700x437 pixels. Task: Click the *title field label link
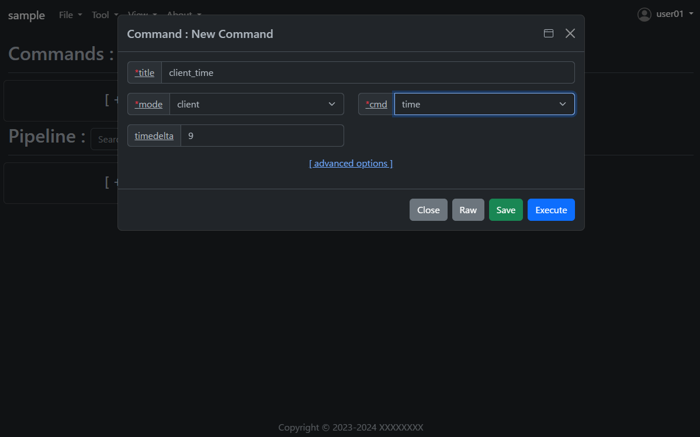click(x=144, y=72)
